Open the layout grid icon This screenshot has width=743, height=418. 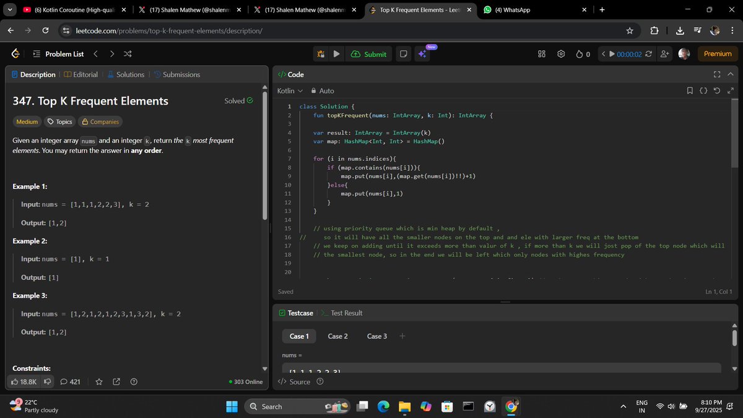(x=541, y=54)
